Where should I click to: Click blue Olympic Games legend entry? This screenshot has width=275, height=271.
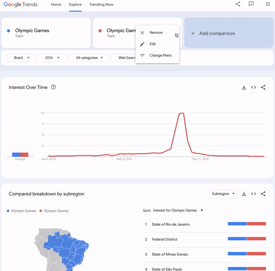[x=22, y=211]
